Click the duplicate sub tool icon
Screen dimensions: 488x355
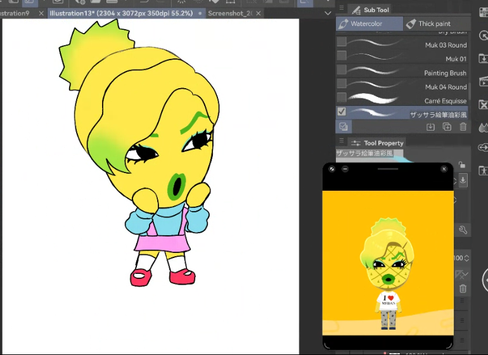coord(447,127)
